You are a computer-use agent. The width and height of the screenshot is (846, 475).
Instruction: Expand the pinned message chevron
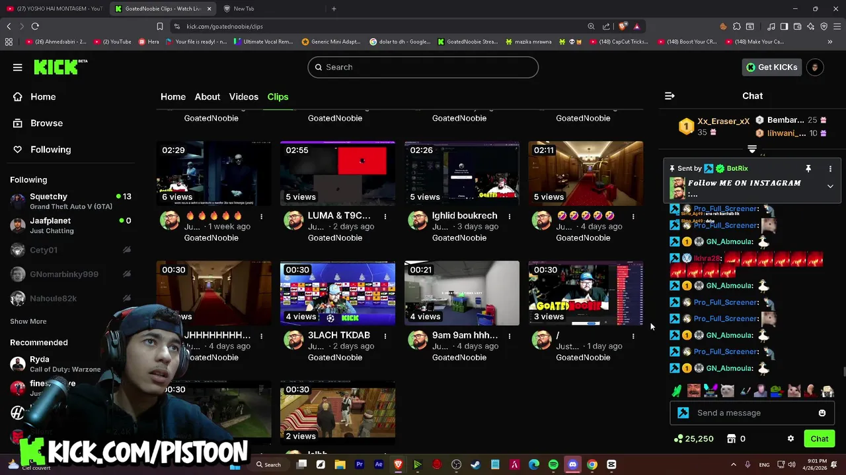[x=830, y=187]
